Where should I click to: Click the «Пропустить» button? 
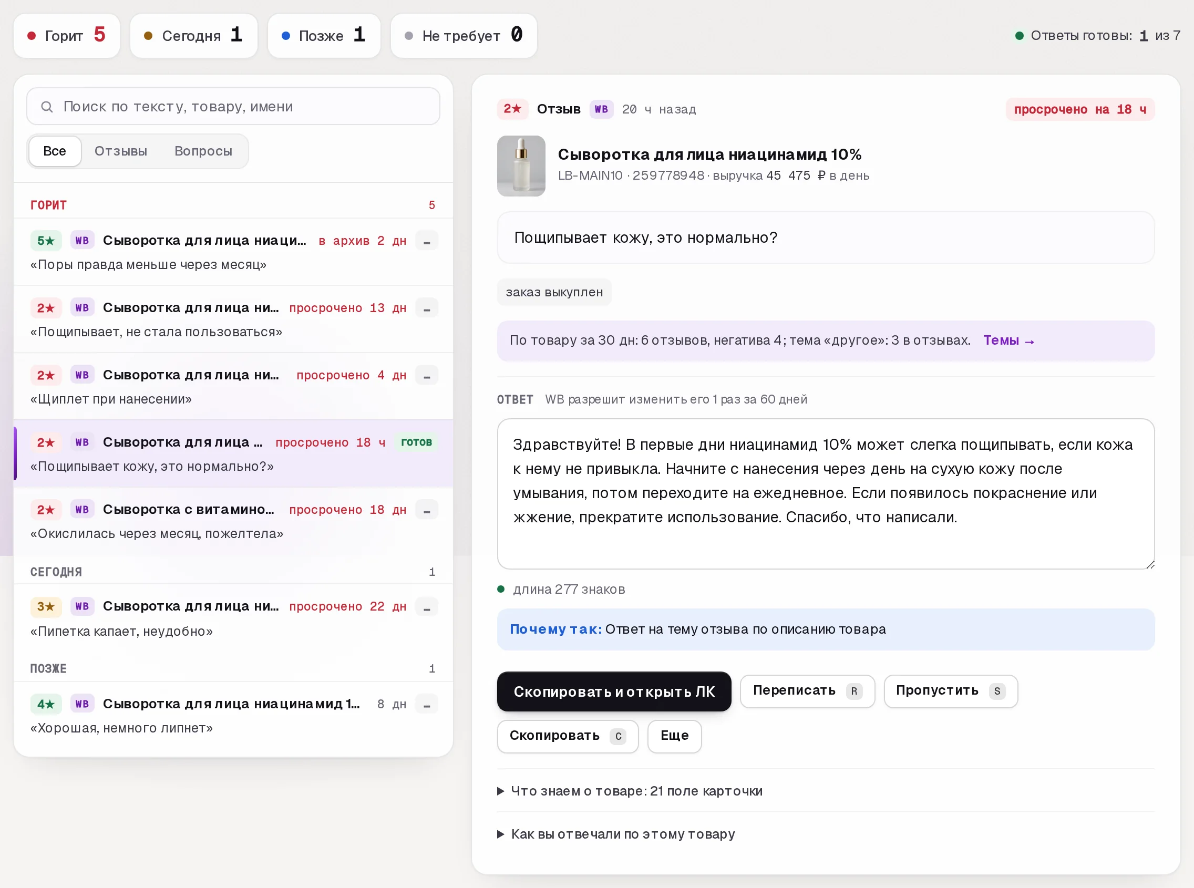pyautogui.click(x=951, y=691)
